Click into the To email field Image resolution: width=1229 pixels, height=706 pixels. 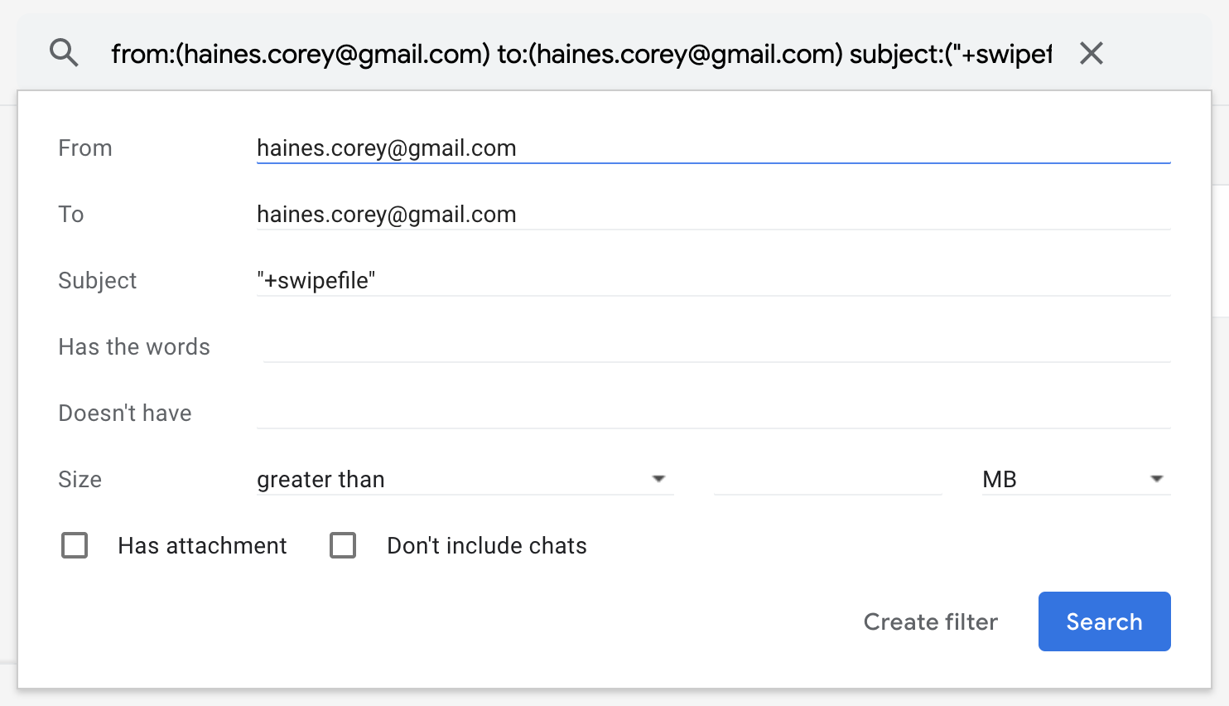coord(712,215)
